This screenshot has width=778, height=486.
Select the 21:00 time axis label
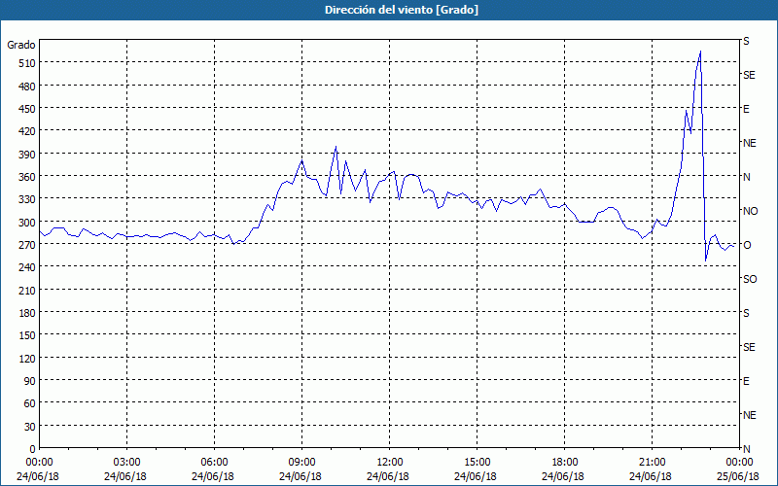[652, 463]
